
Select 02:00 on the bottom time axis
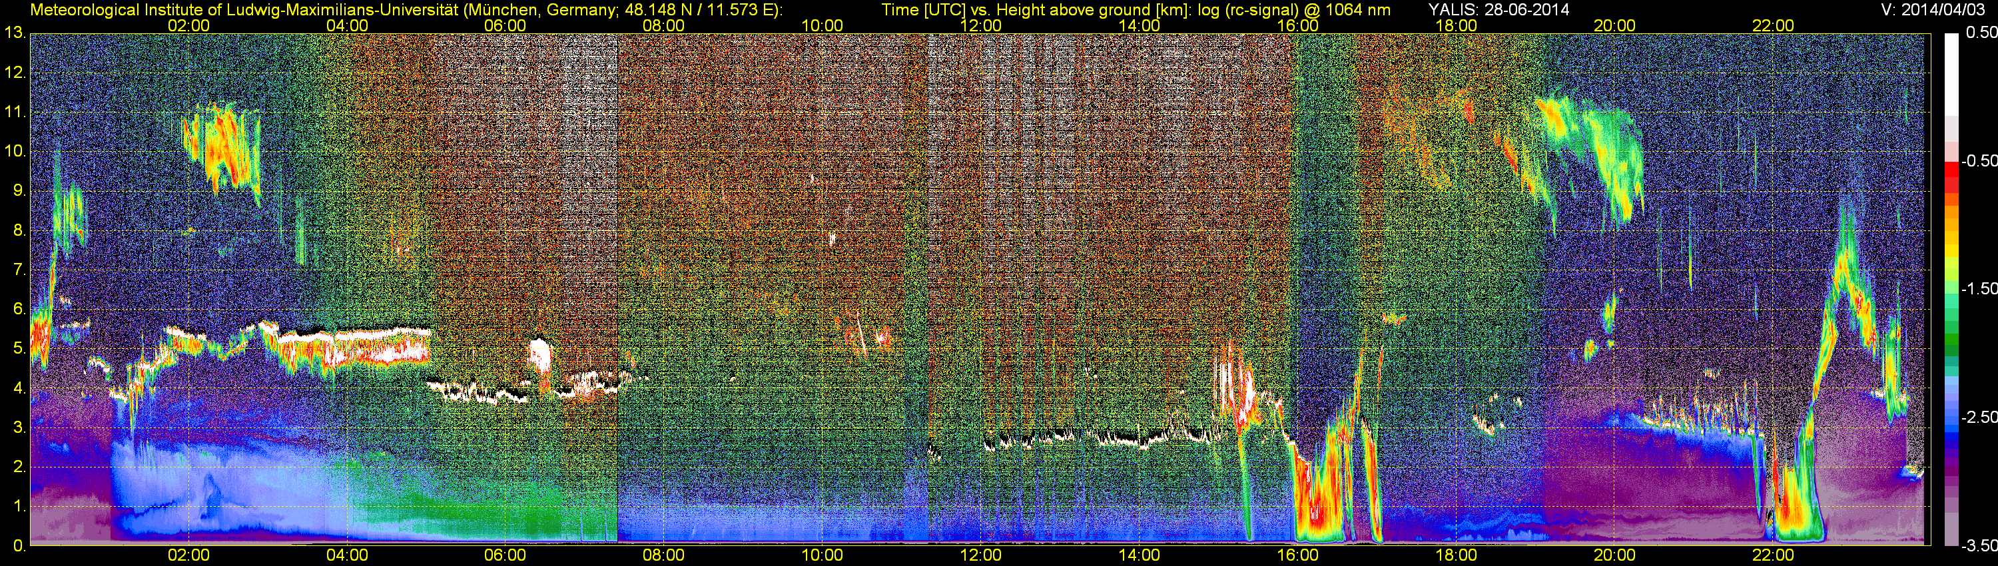pyautogui.click(x=188, y=555)
